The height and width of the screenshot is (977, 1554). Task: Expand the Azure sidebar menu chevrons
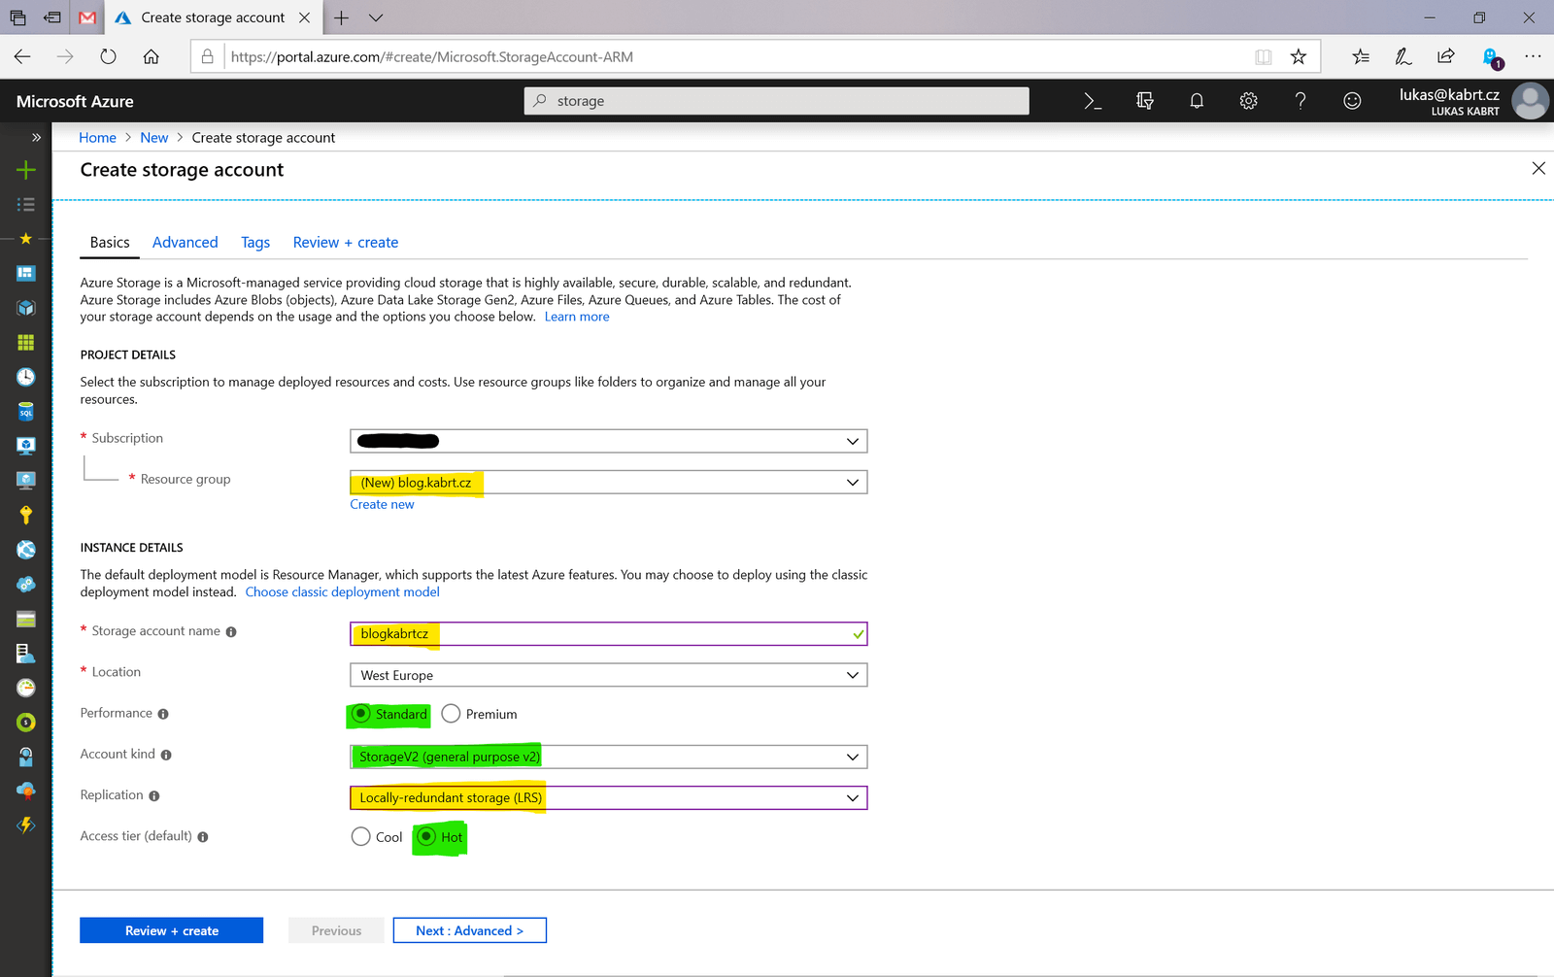pyautogui.click(x=36, y=137)
